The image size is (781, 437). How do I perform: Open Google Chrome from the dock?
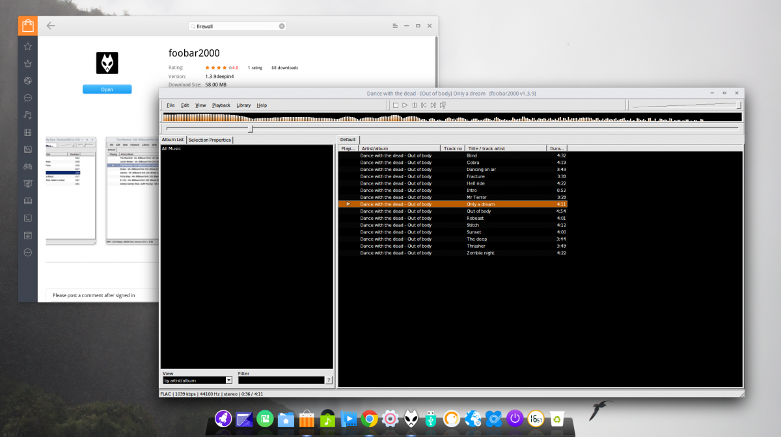click(x=370, y=419)
